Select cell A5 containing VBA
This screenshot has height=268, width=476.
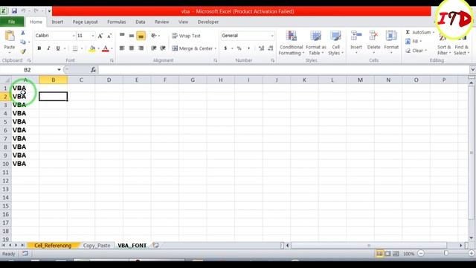(x=25, y=121)
